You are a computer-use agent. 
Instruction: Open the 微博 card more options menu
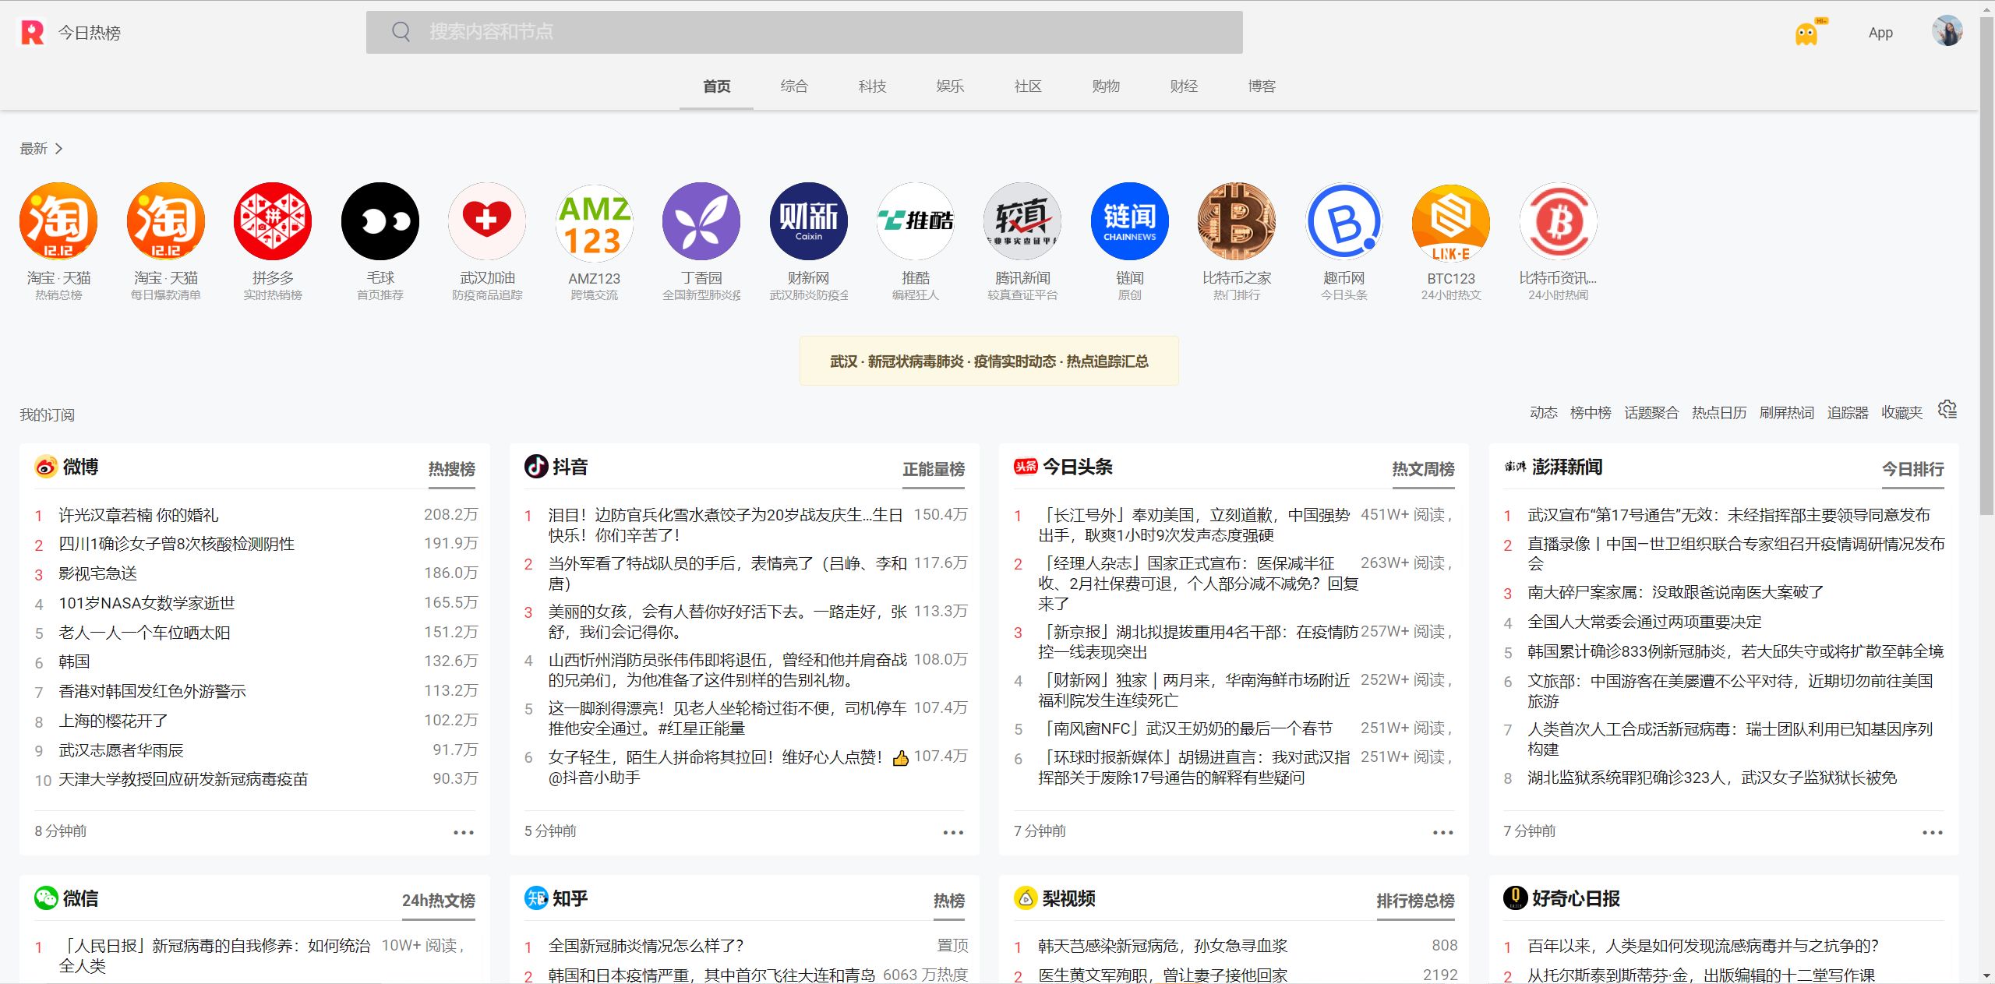pos(464,832)
